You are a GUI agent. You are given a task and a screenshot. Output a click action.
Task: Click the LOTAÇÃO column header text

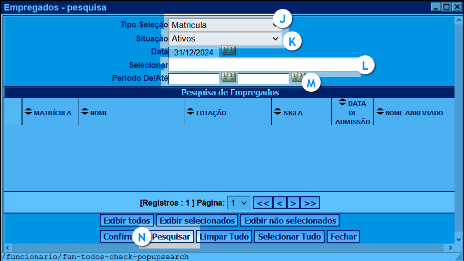tap(211, 113)
